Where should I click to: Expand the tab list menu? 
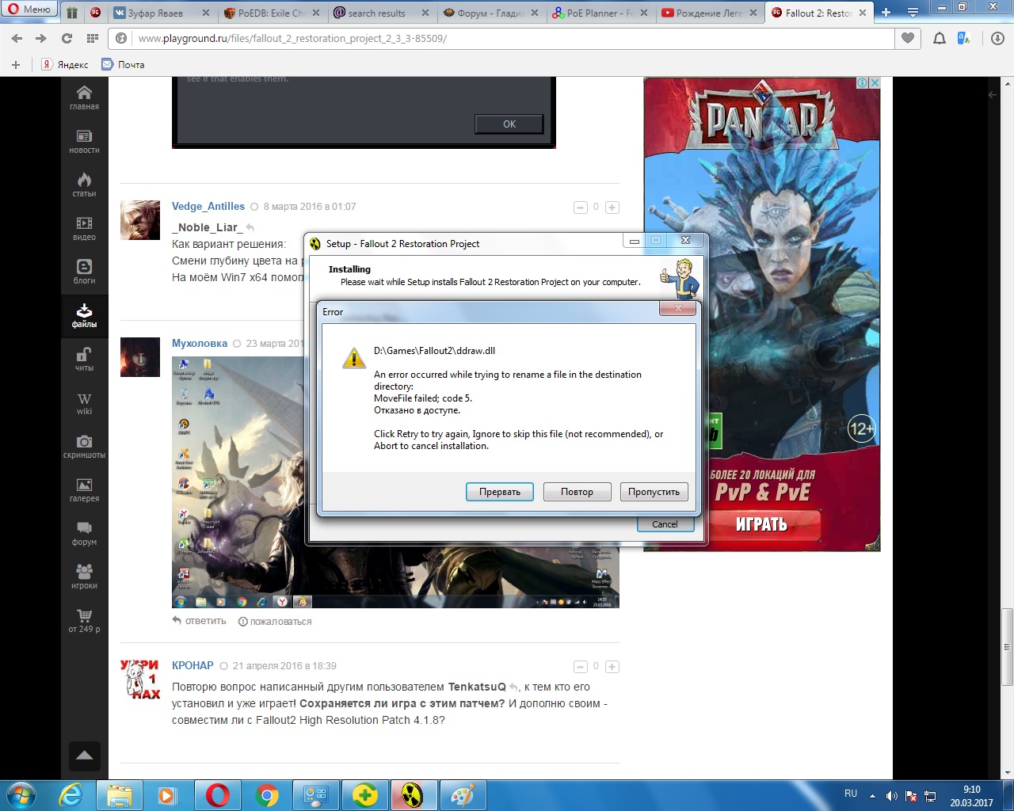pos(913,12)
